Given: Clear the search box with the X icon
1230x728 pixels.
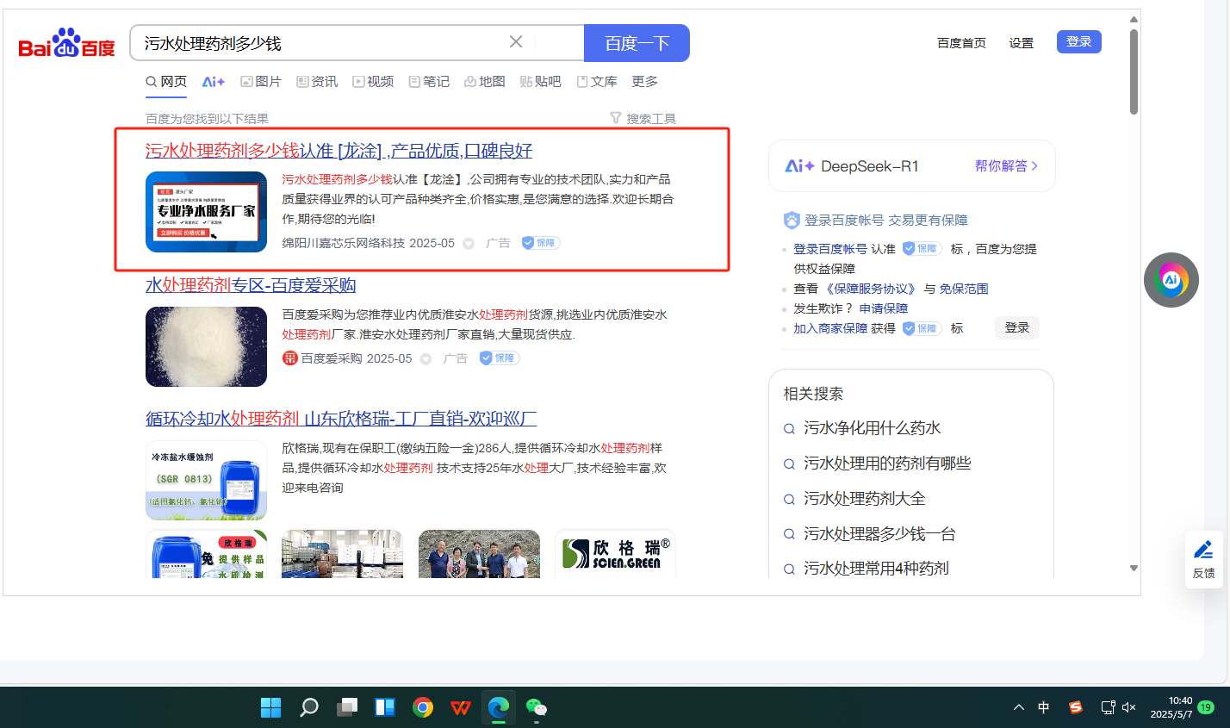Looking at the screenshot, I should [516, 42].
